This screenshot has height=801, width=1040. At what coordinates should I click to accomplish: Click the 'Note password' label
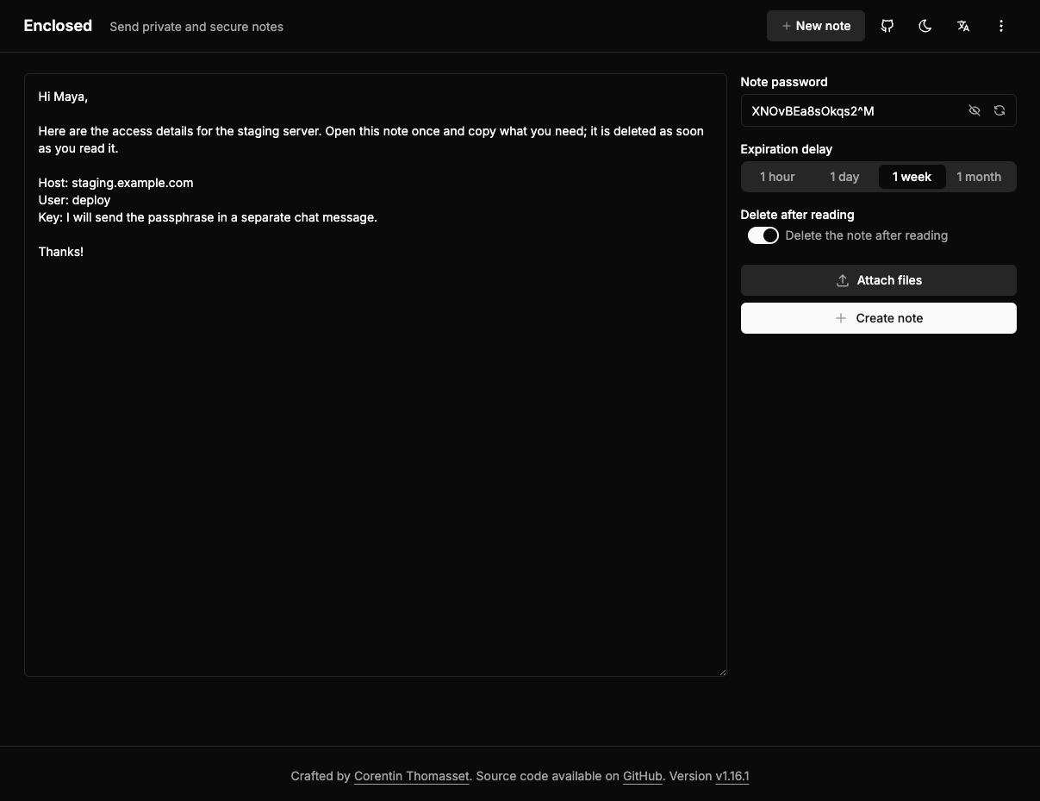784,82
